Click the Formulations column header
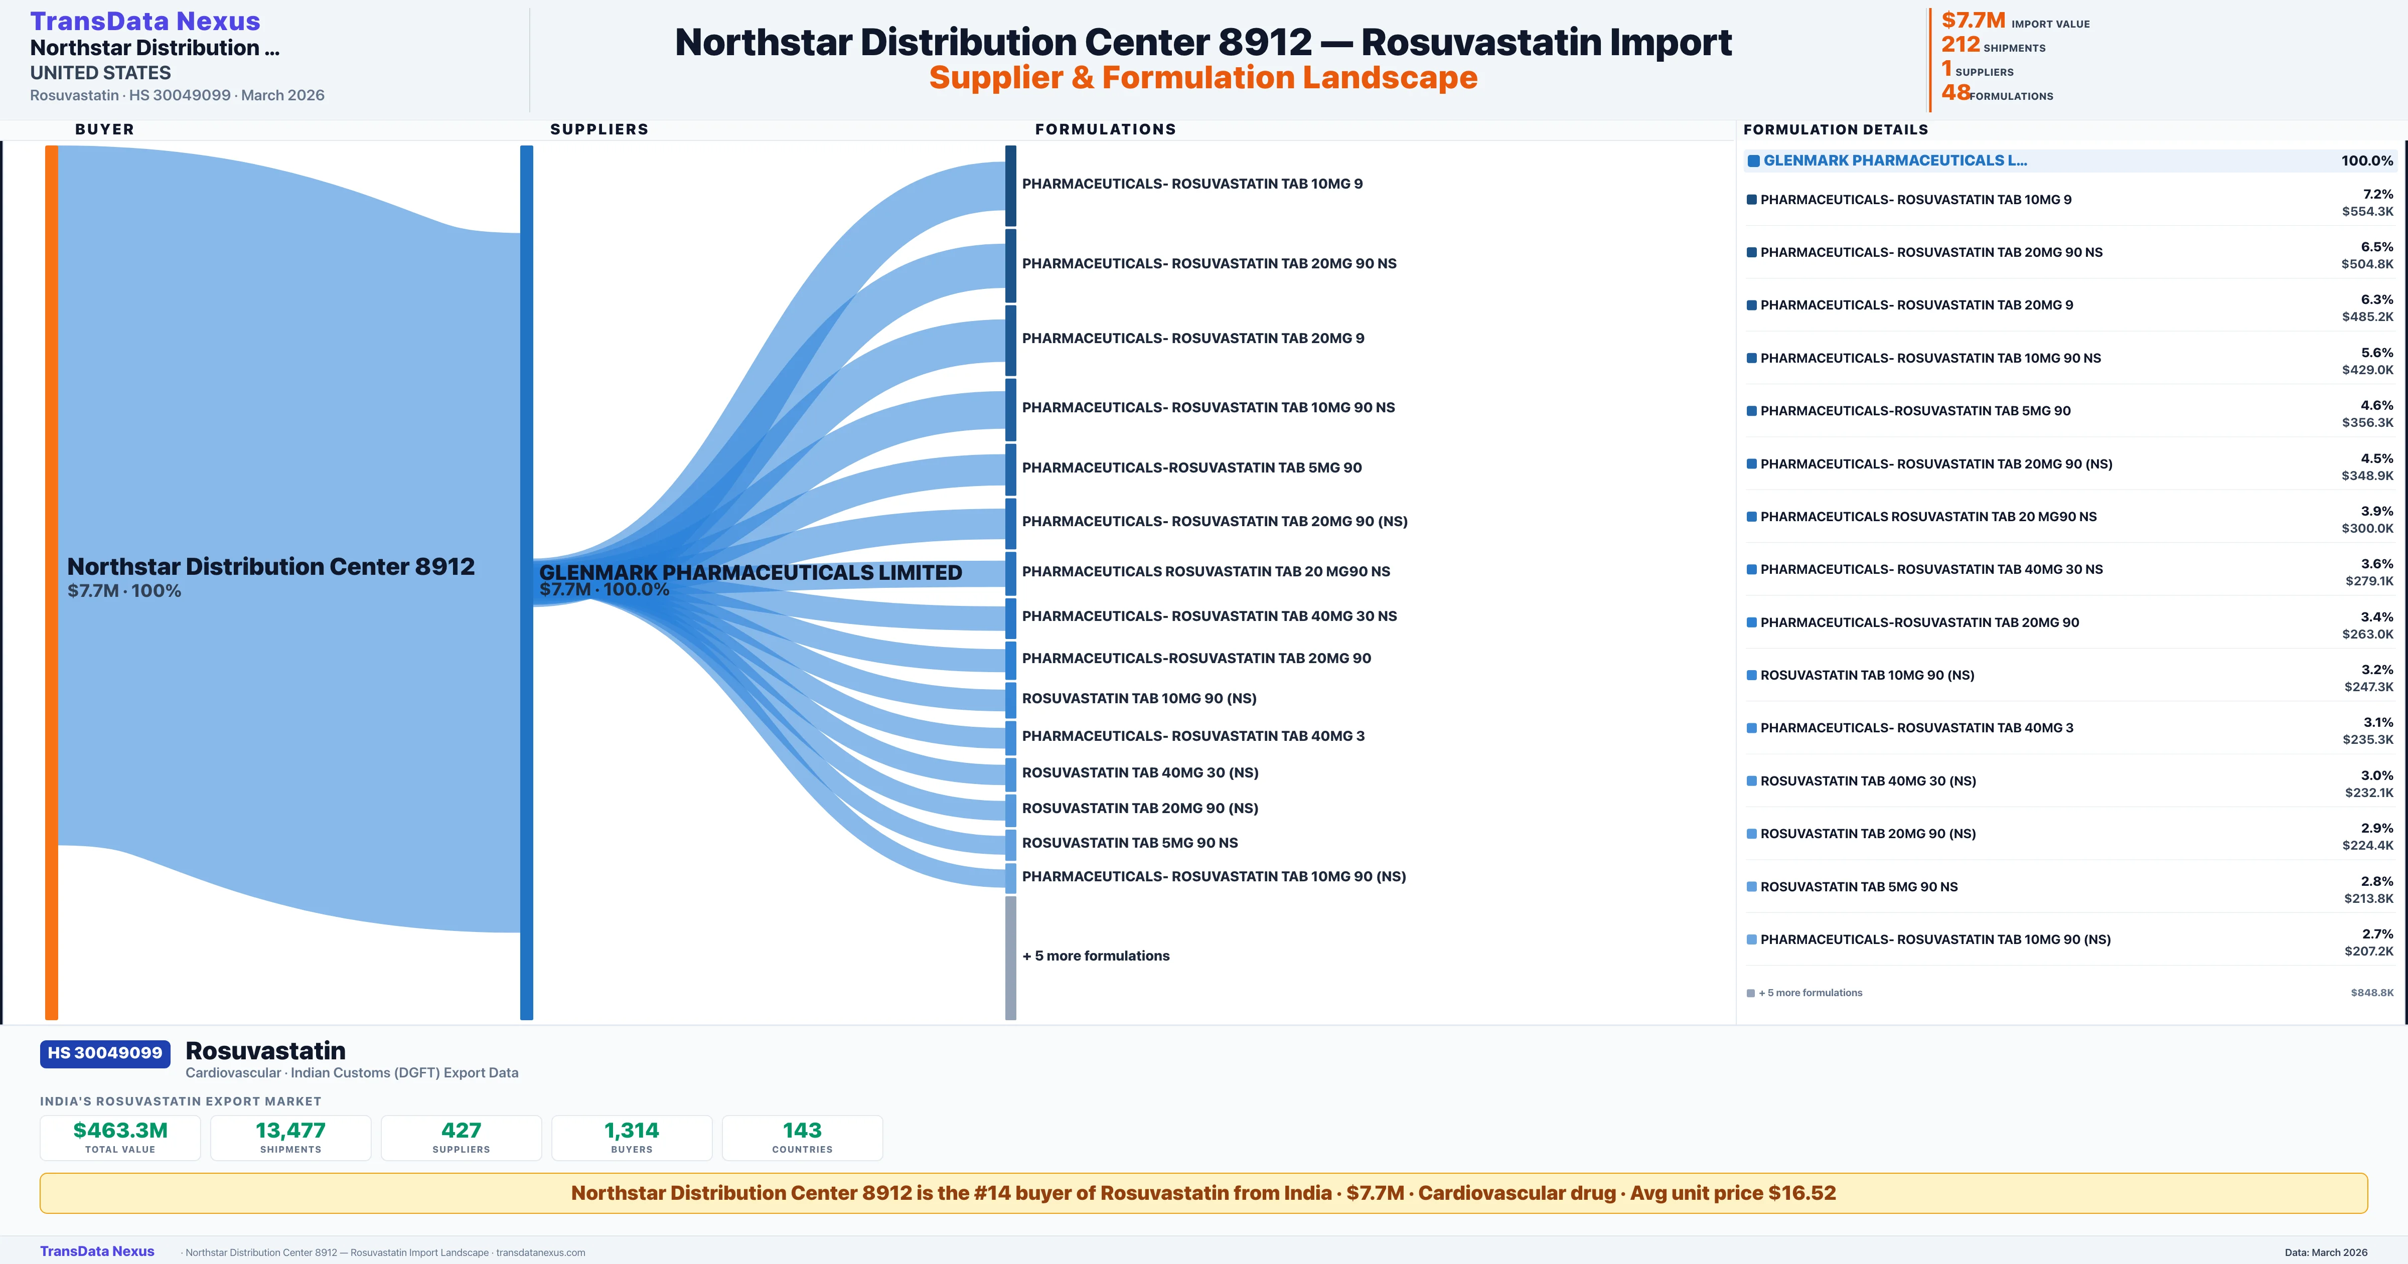Screen dimensions: 2408x1264 (x=1105, y=129)
